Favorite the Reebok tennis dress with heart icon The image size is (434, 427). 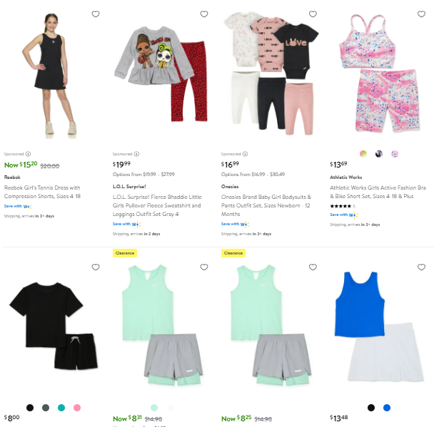(x=96, y=14)
